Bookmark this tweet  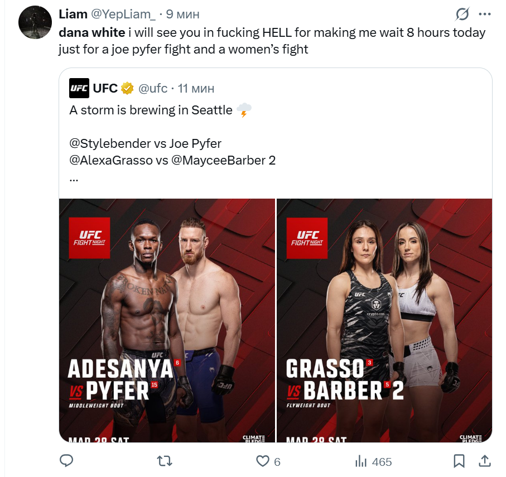(459, 461)
